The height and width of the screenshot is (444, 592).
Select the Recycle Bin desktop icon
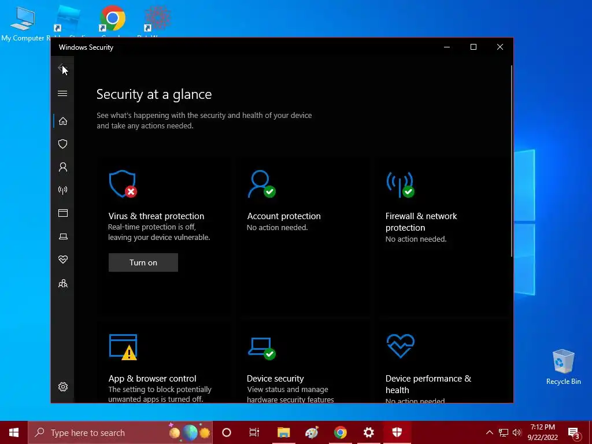tap(563, 367)
